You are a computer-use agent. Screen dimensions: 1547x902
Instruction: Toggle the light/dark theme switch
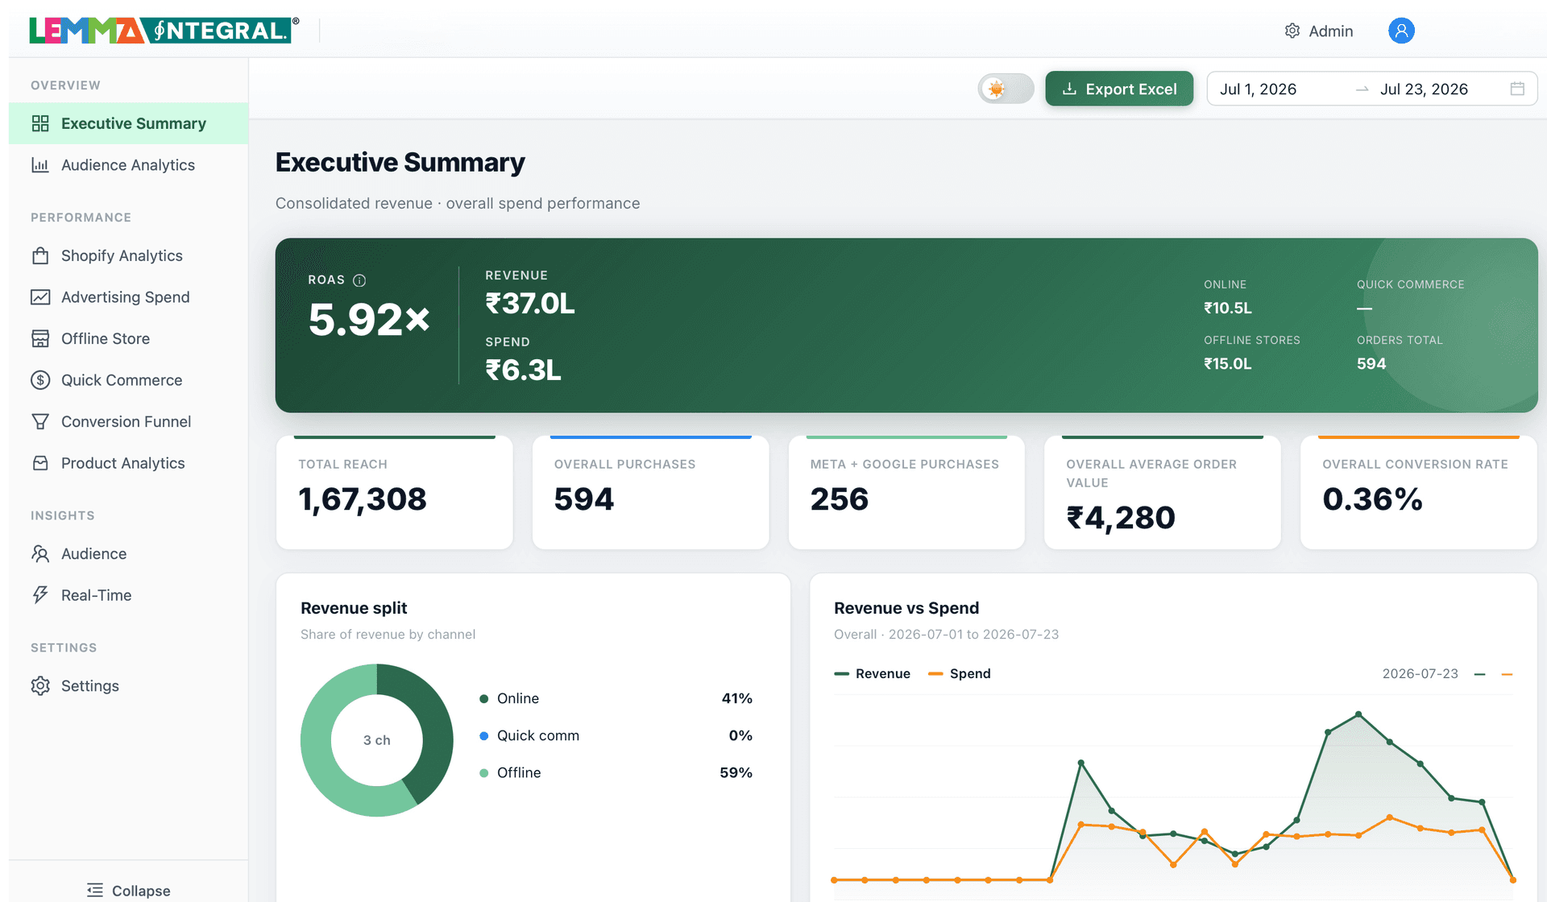coord(1006,89)
